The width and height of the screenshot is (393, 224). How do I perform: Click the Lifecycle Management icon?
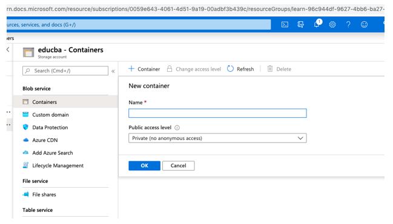pyautogui.click(x=25, y=165)
